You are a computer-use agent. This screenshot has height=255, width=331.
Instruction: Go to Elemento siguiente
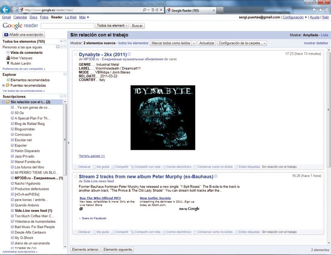click(118, 250)
